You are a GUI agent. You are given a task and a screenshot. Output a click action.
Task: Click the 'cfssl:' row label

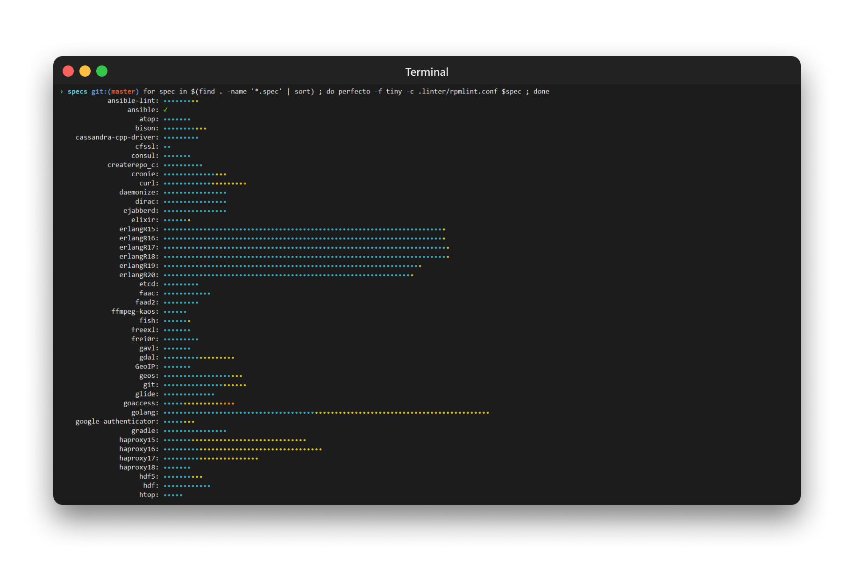(x=147, y=146)
